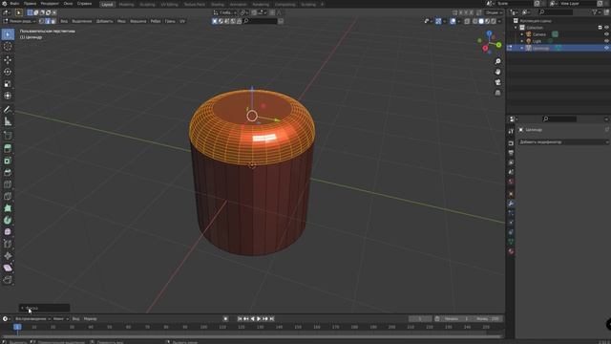Open the Render properties tab icon

point(511,143)
